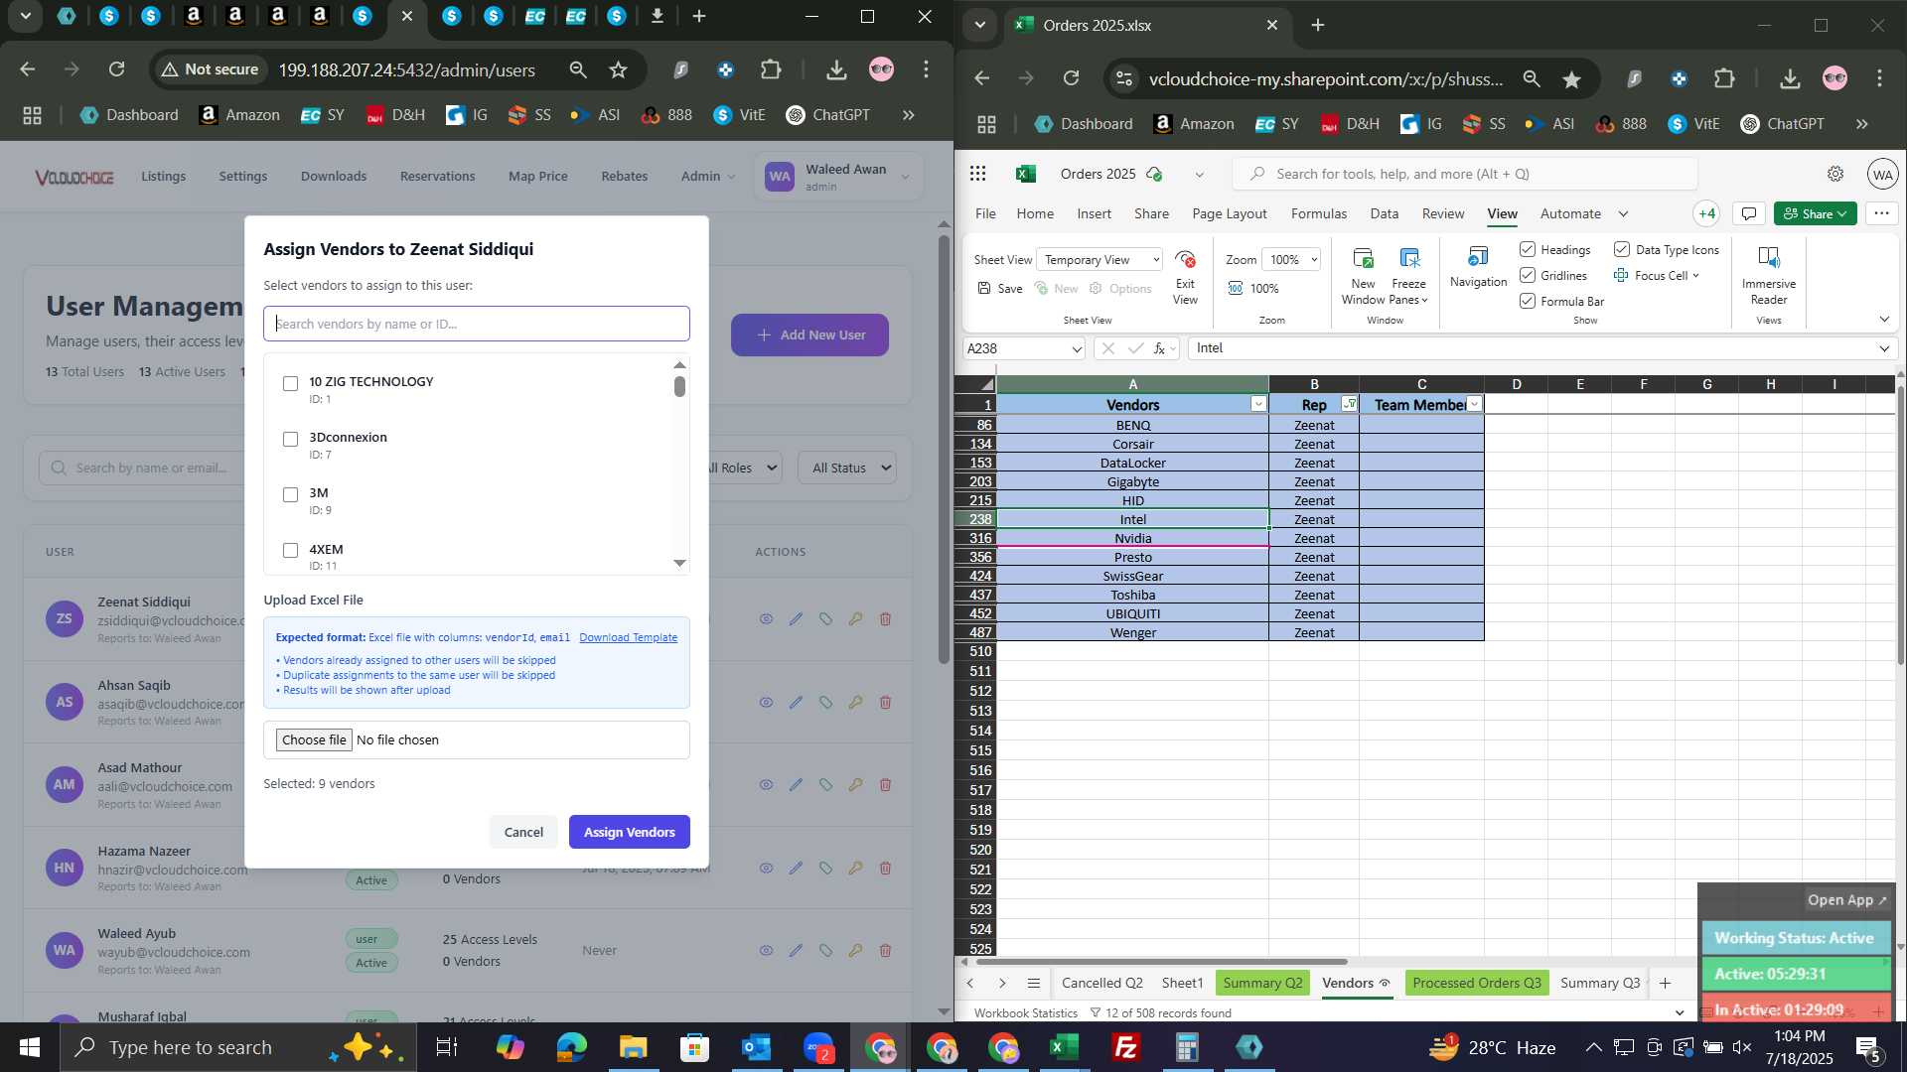Click the tag icon for Ahsan Saqib
This screenshot has width=1907, height=1072.
(x=825, y=703)
